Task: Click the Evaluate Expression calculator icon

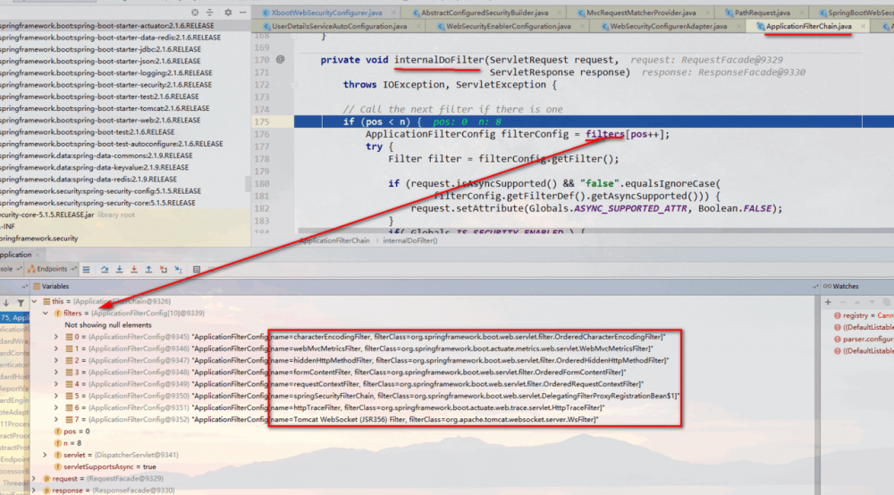Action: pos(197,270)
